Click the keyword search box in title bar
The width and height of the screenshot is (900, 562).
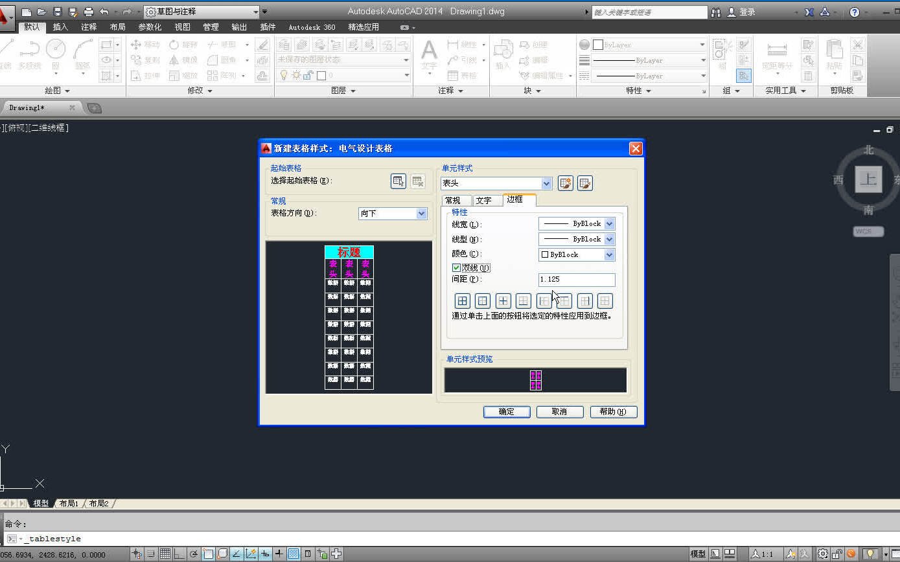click(650, 12)
